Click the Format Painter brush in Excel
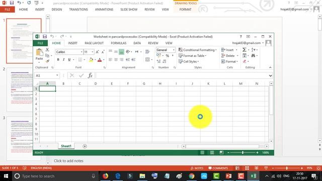322x181 pixels. [x=47, y=61]
